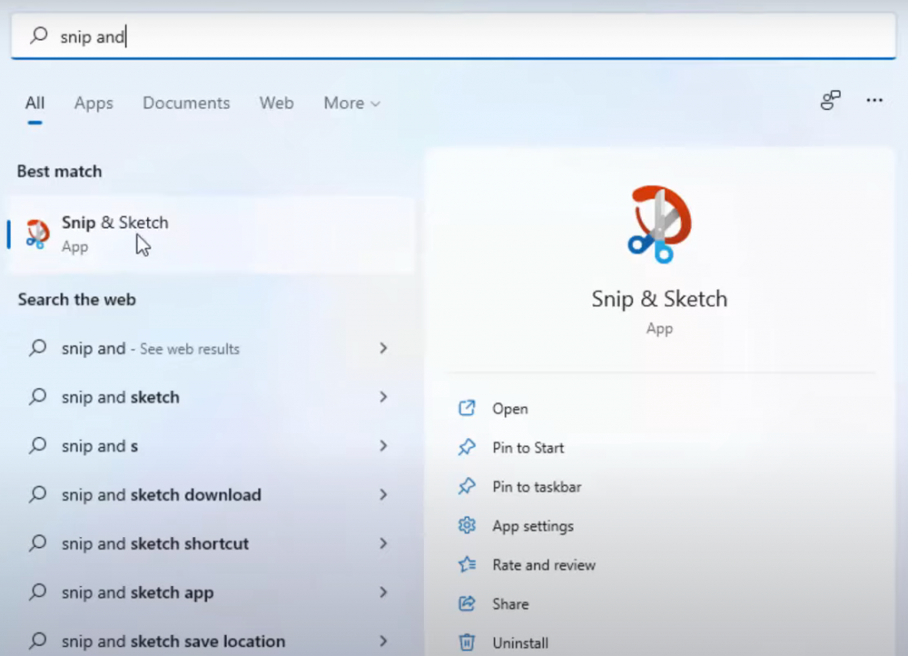This screenshot has width=908, height=656.
Task: Click the gear icon for App settings
Action: tap(466, 526)
